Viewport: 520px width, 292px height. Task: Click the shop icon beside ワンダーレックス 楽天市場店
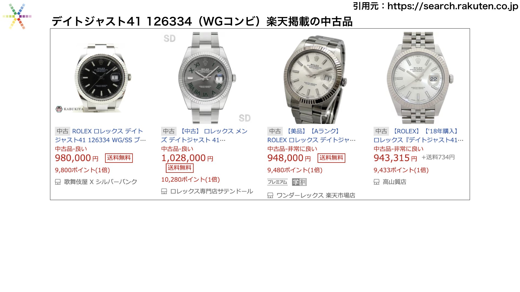270,195
